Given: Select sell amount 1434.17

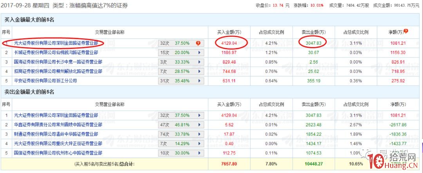Looking at the screenshot, I should pyautogui.click(x=313, y=144).
